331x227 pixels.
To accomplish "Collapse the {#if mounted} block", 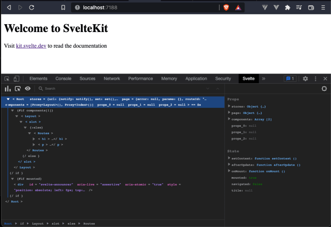I will point(12,179).
